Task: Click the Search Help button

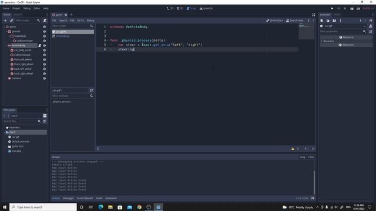Action: pyautogui.click(x=294, y=21)
